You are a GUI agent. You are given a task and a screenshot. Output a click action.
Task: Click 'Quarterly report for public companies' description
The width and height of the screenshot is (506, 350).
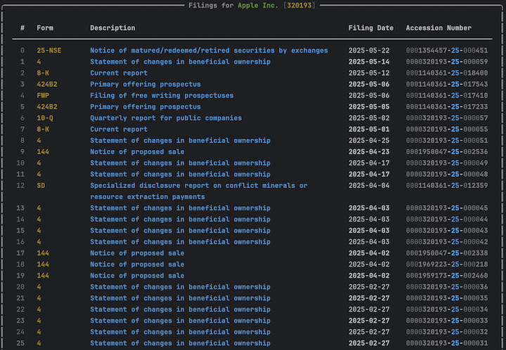tap(166, 118)
